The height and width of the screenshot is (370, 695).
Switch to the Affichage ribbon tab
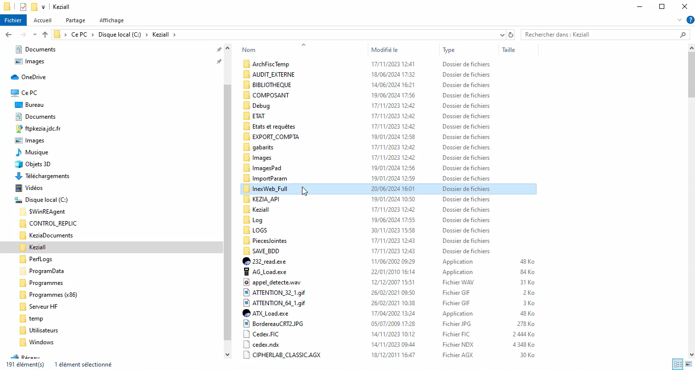click(x=111, y=20)
